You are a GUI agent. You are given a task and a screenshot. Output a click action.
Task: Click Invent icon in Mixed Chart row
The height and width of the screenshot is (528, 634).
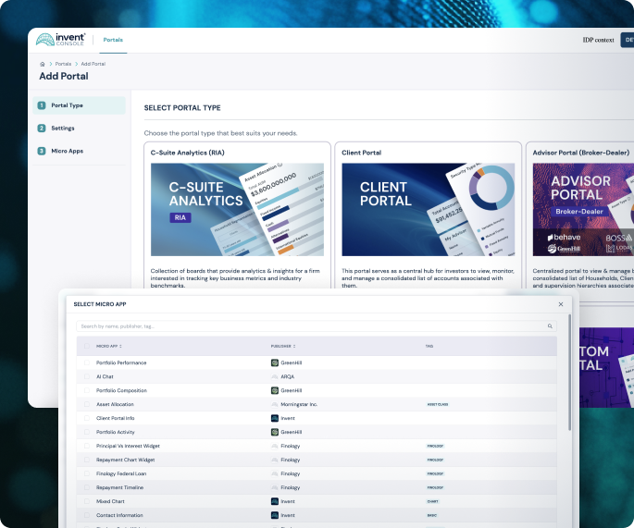click(x=275, y=501)
